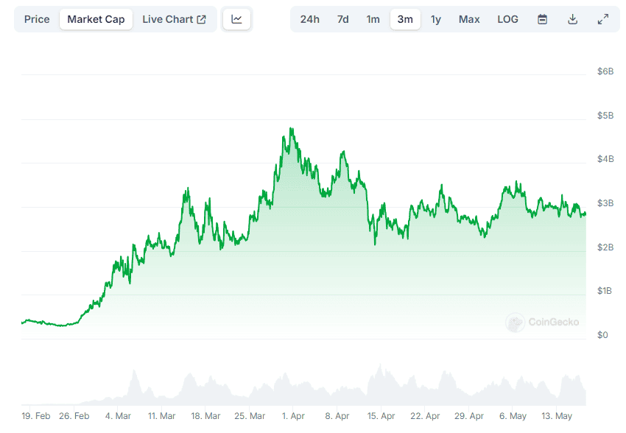Download the chart data

click(x=572, y=19)
